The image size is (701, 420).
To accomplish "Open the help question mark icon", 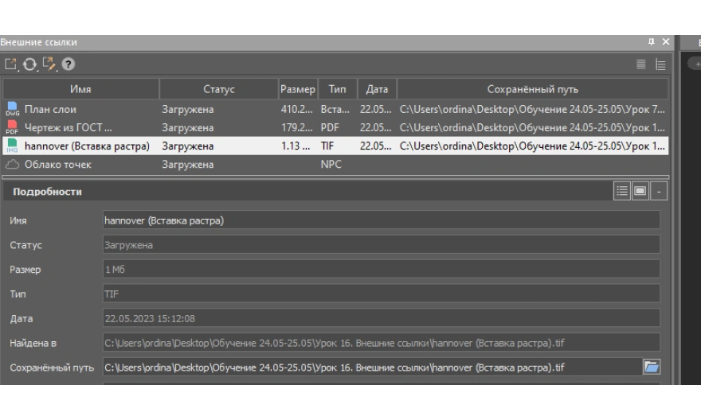I will [69, 64].
